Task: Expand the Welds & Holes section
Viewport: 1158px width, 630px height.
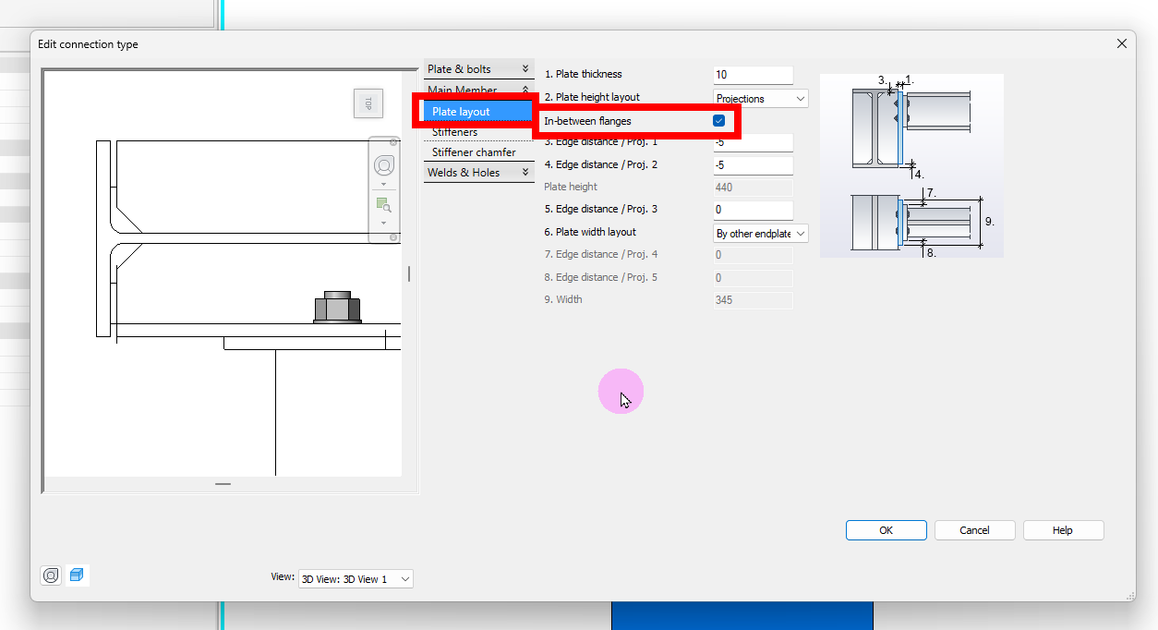Action: point(478,173)
